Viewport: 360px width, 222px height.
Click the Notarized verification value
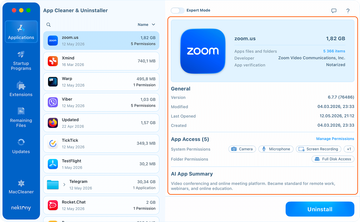point(336,65)
